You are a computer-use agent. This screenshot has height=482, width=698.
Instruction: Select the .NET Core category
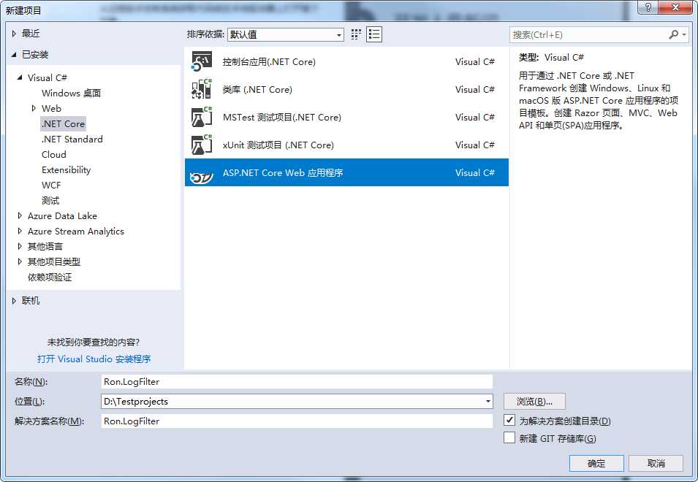point(63,123)
